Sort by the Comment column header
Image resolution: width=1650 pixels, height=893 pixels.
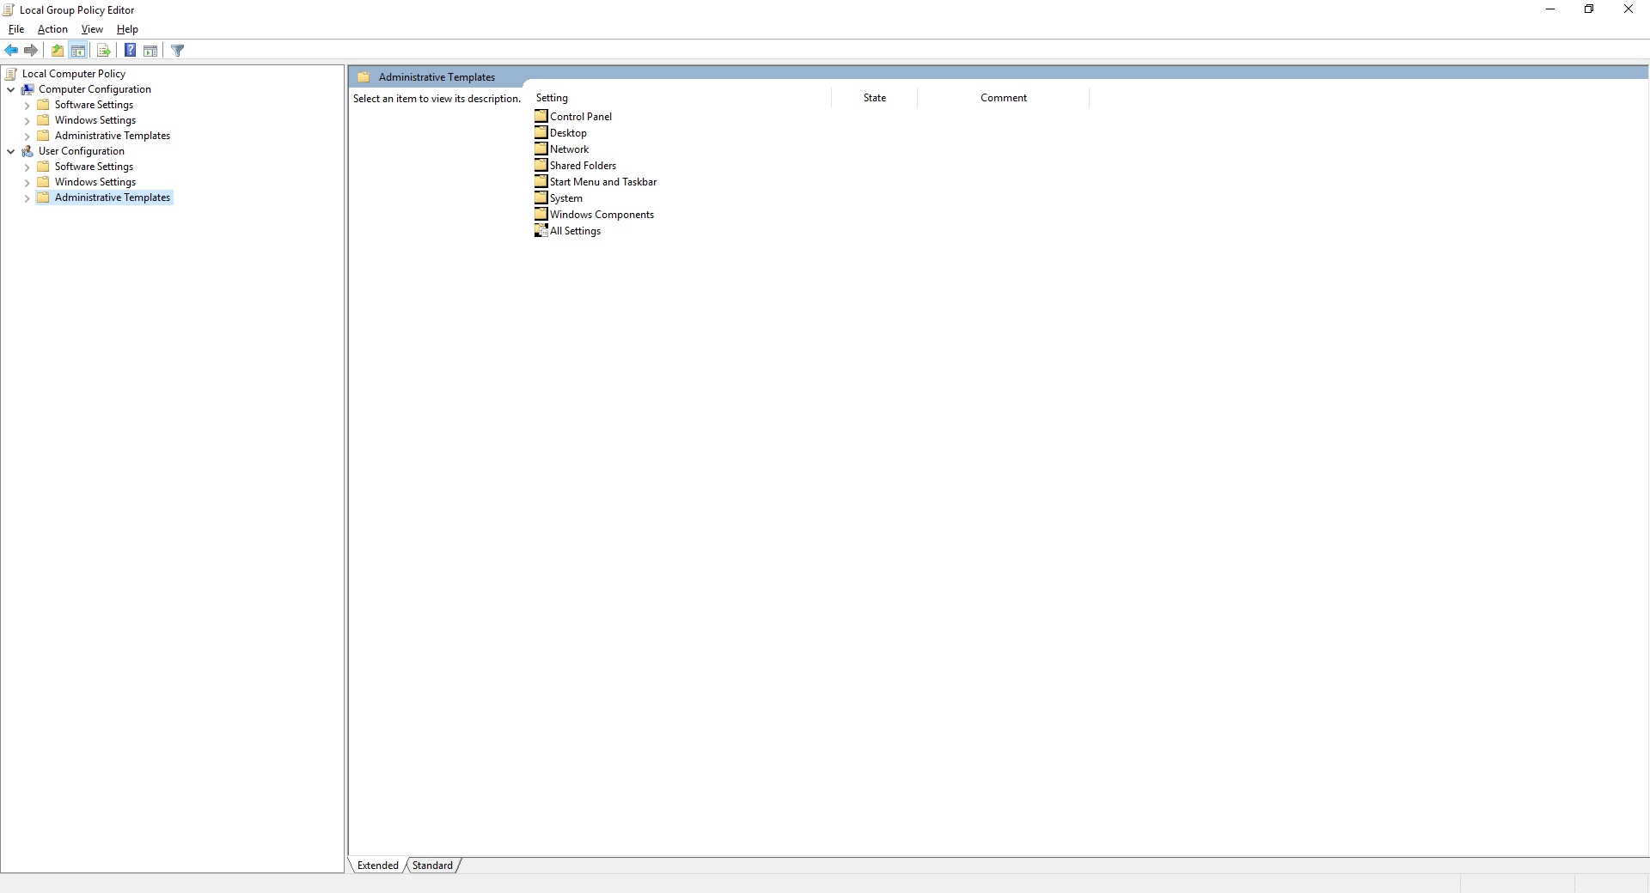point(1003,98)
